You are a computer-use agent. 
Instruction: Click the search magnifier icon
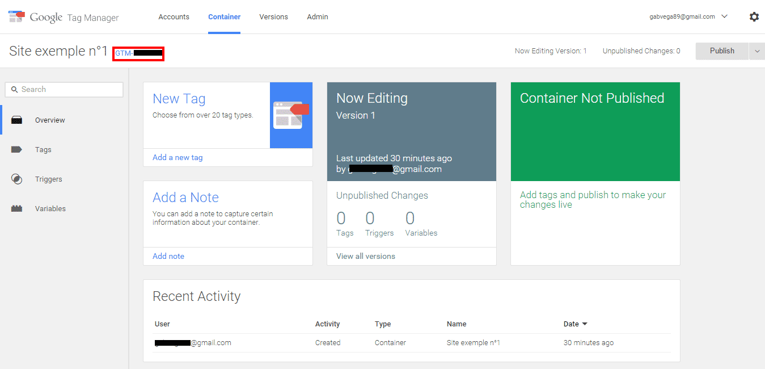tap(15, 90)
